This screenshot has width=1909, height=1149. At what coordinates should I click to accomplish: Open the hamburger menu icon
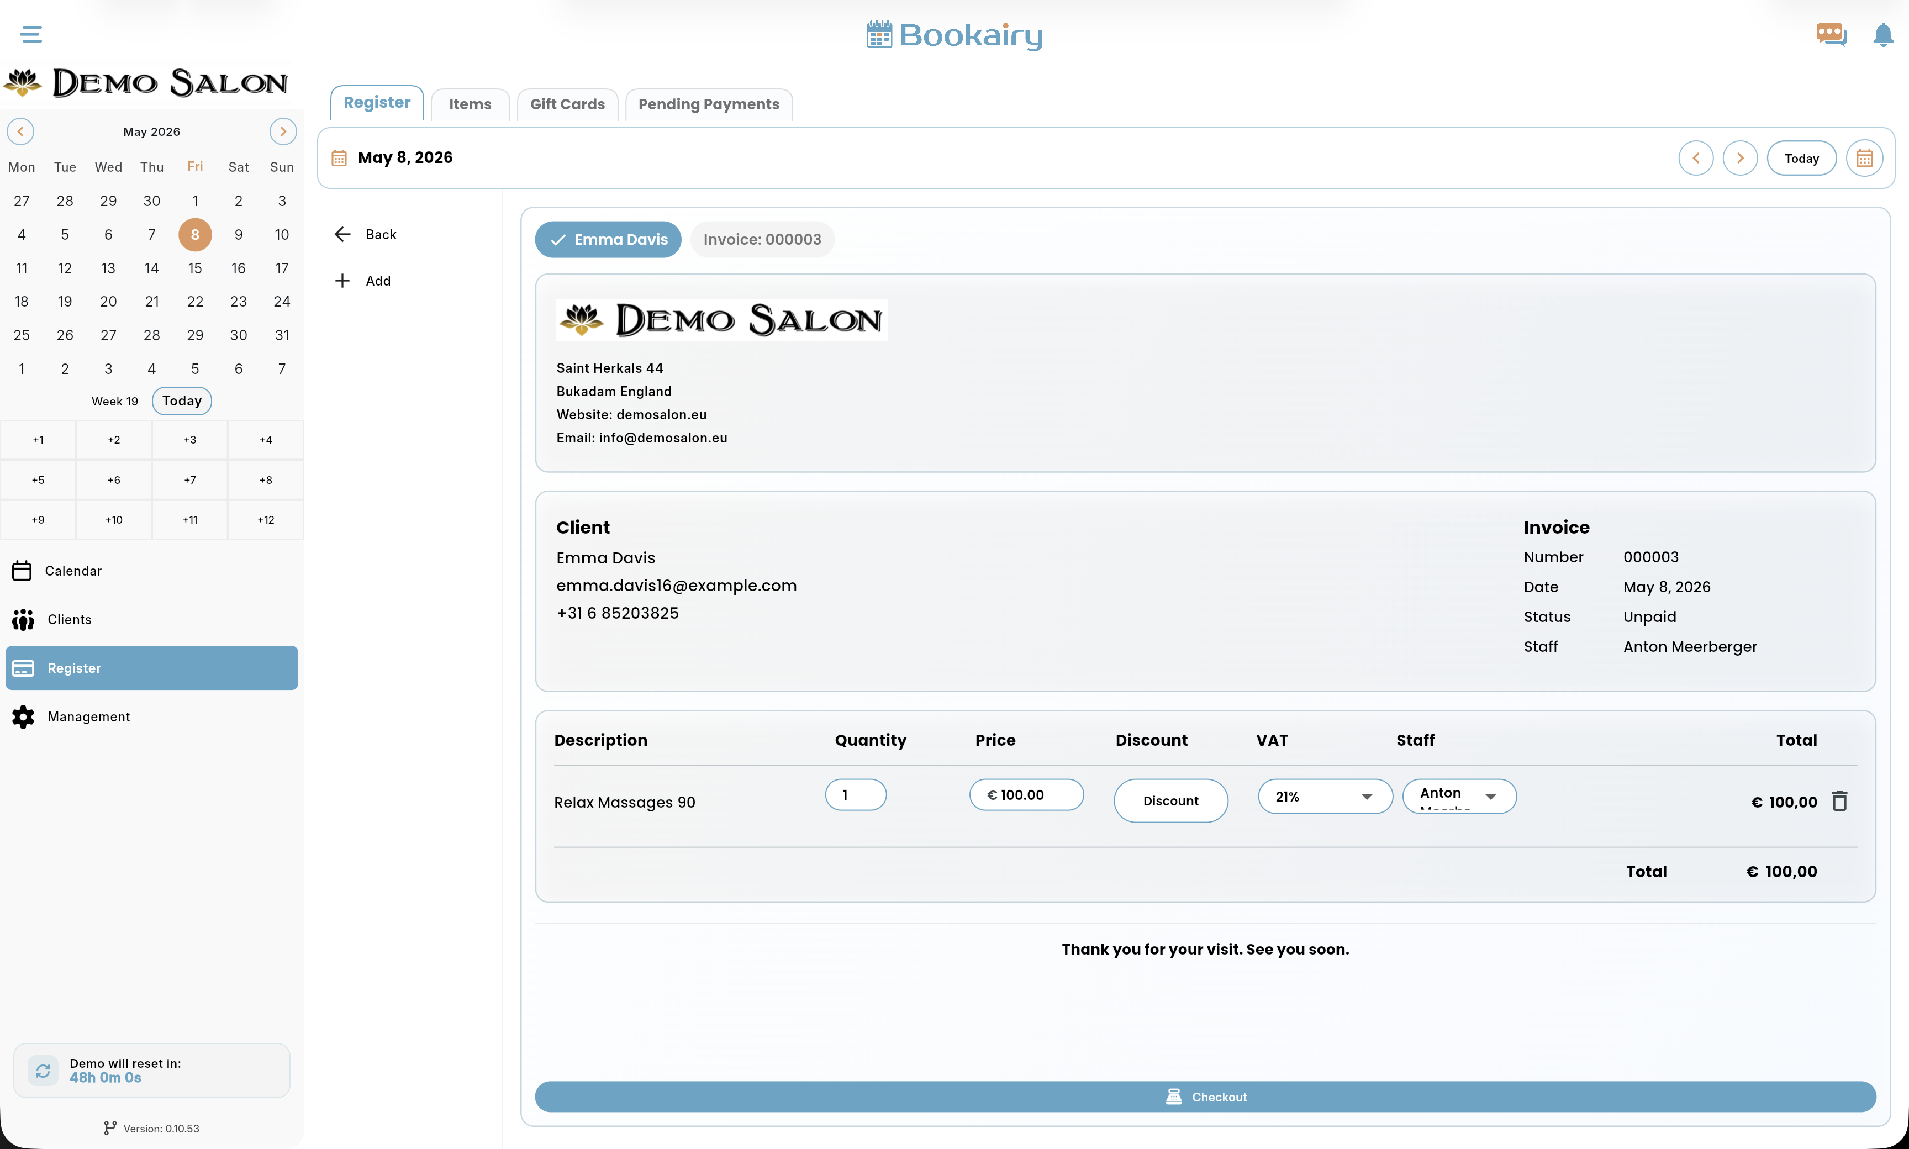(31, 34)
